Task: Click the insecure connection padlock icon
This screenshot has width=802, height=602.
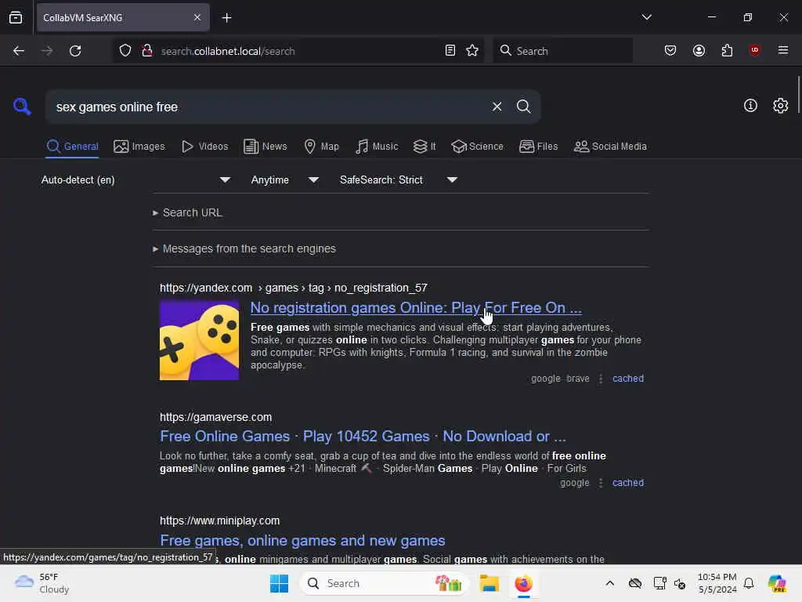Action: click(146, 51)
